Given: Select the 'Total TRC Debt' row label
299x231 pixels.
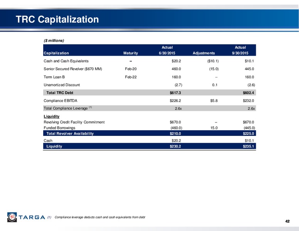Looking at the screenshot, I should tap(60, 93).
